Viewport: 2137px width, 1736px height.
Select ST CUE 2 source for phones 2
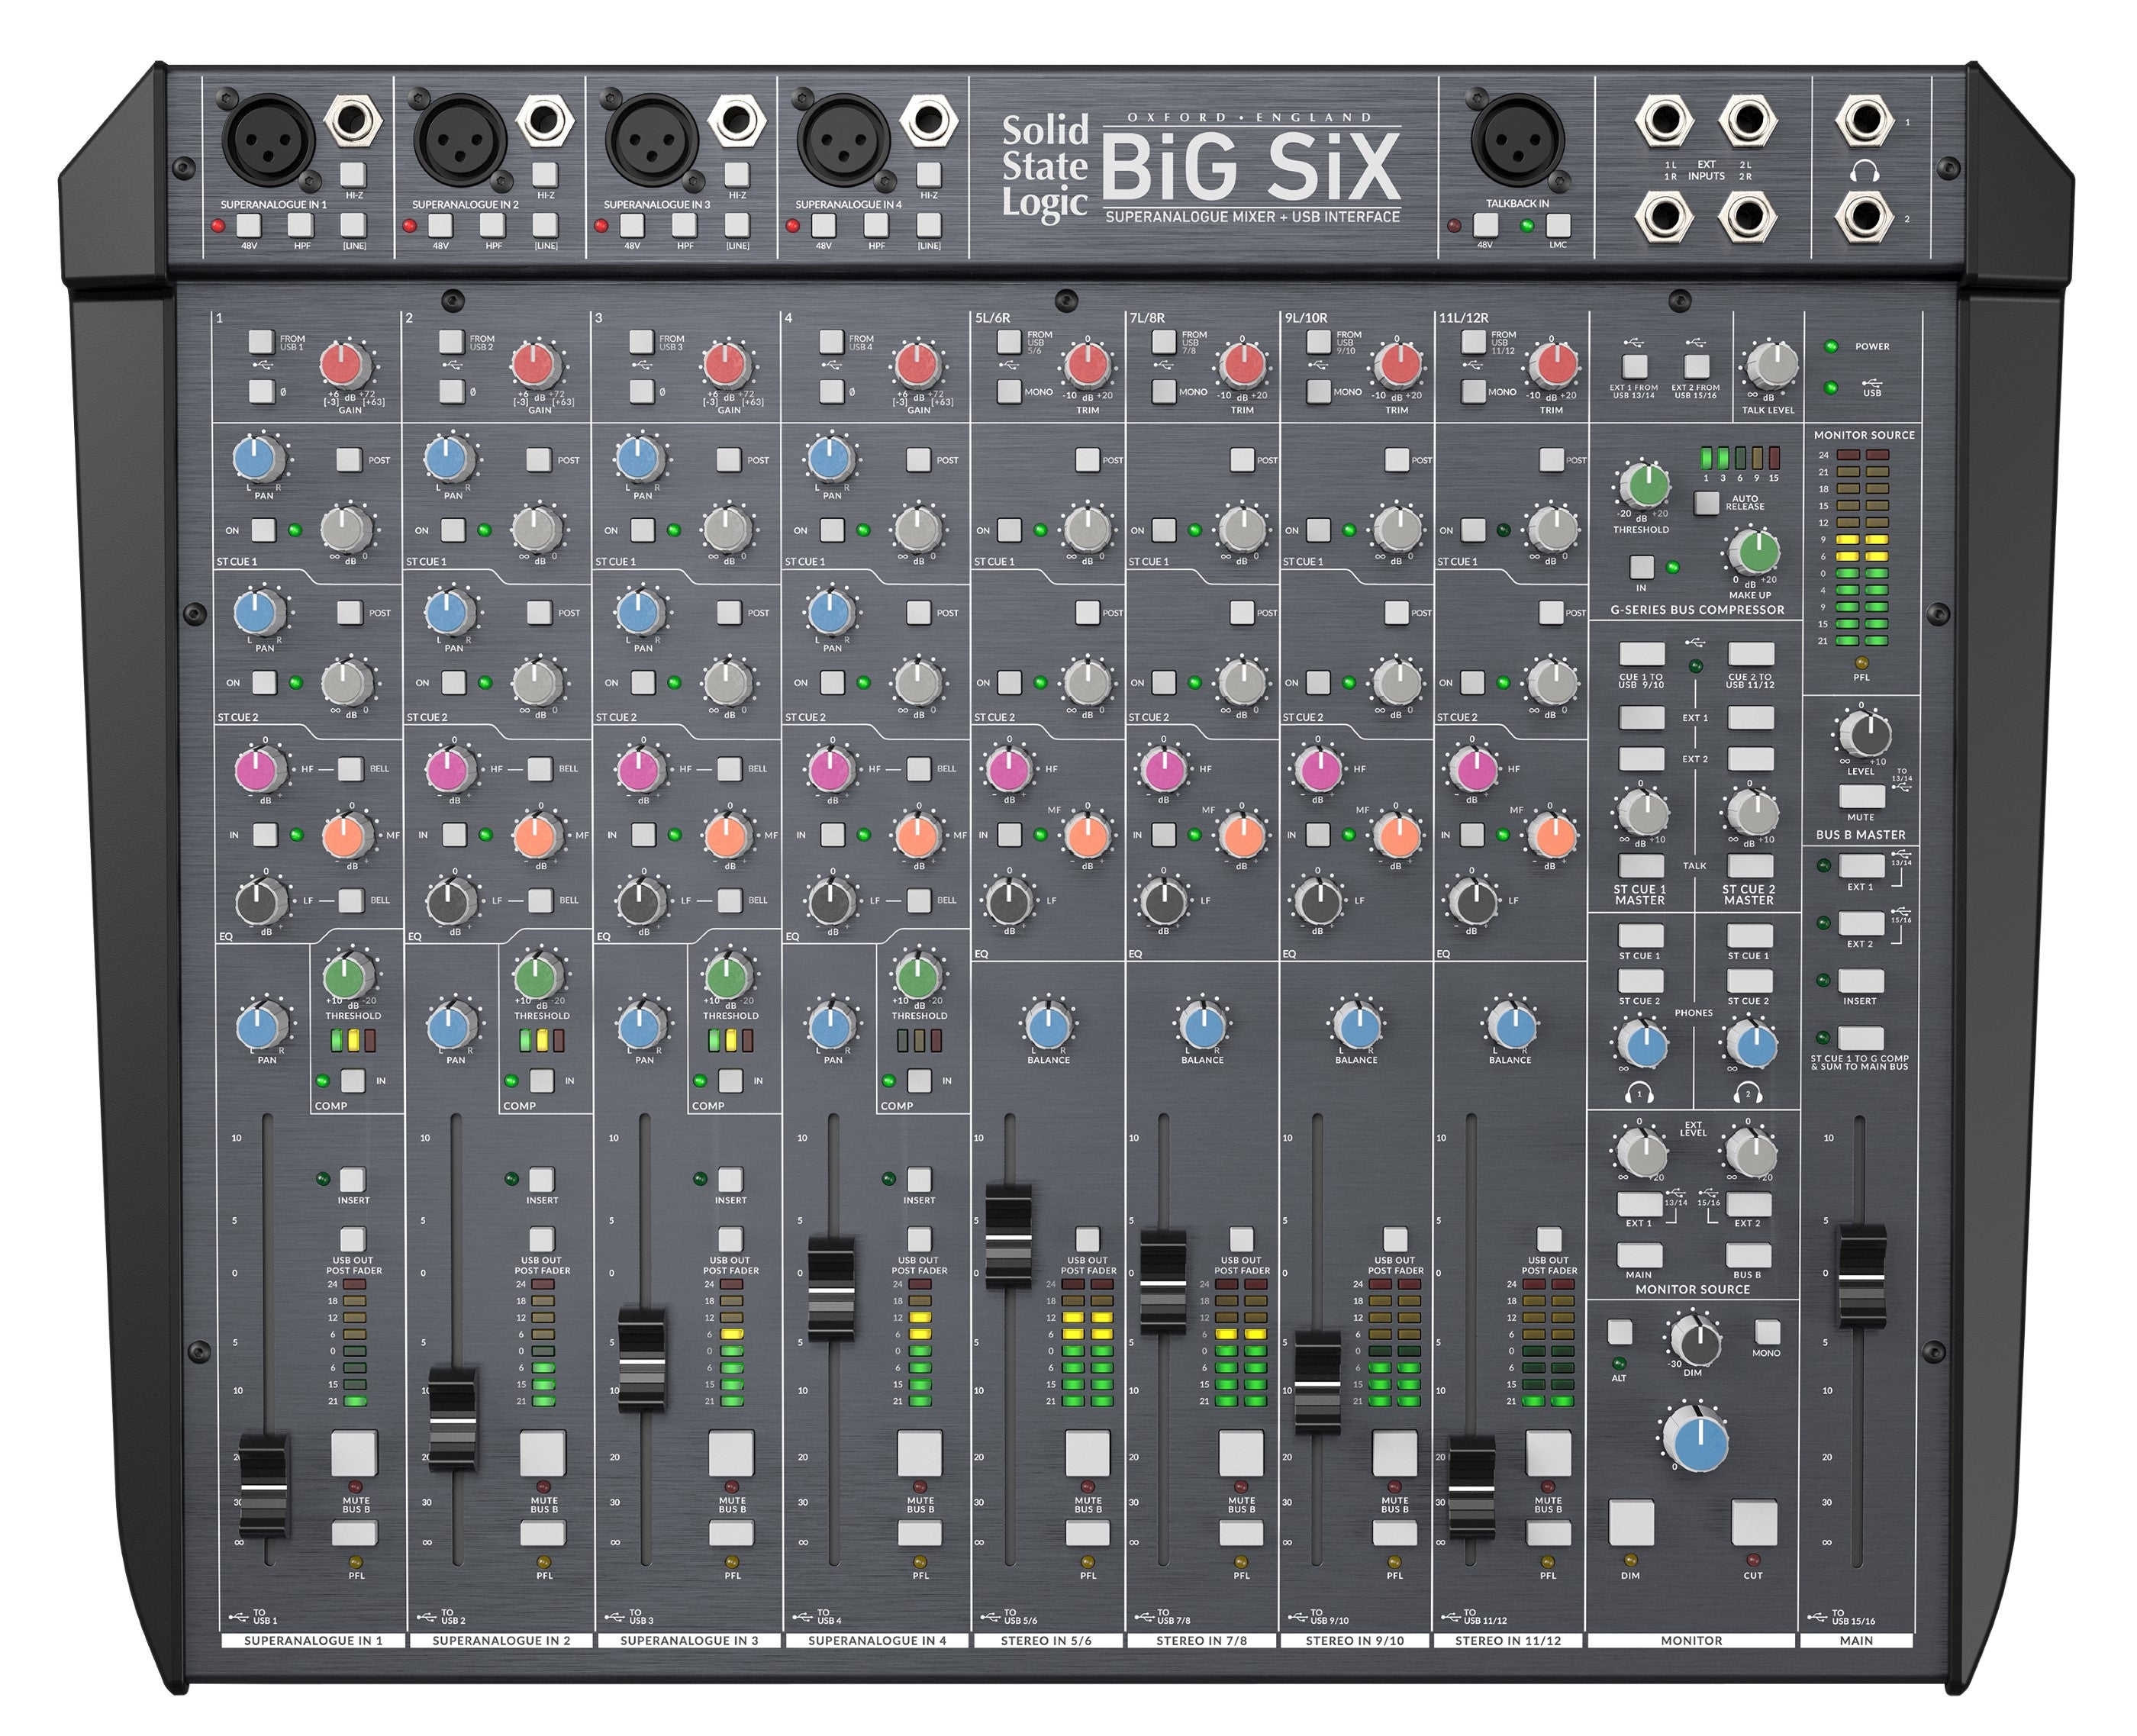click(x=1750, y=981)
